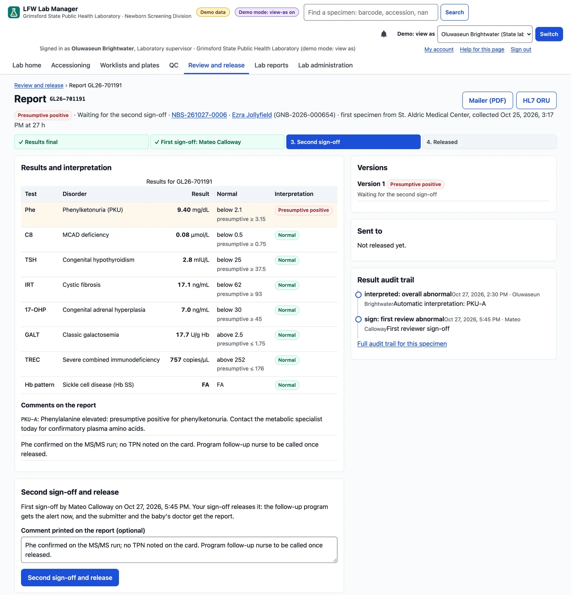This screenshot has height=595, width=571.
Task: Select Version 1 in Versions panel
Action: coord(371,184)
